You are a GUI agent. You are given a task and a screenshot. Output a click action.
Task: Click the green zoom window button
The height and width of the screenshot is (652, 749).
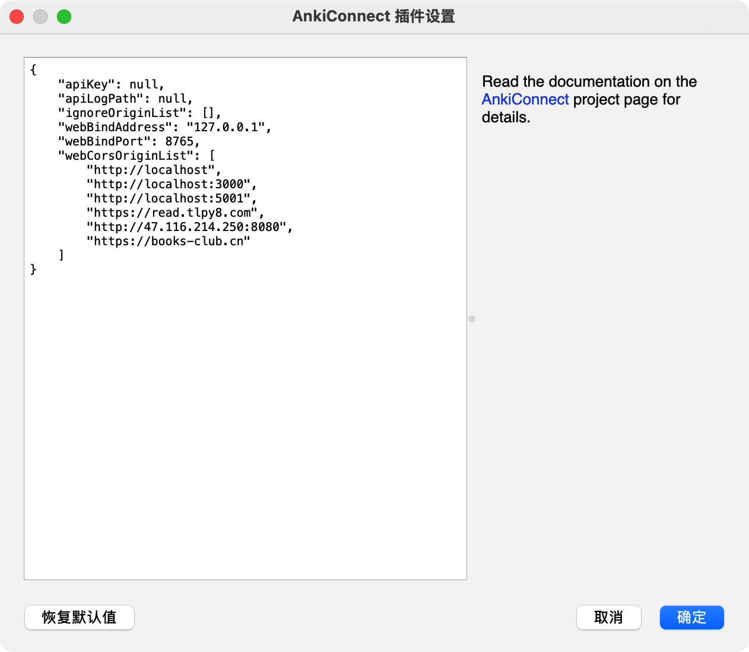[x=64, y=17]
